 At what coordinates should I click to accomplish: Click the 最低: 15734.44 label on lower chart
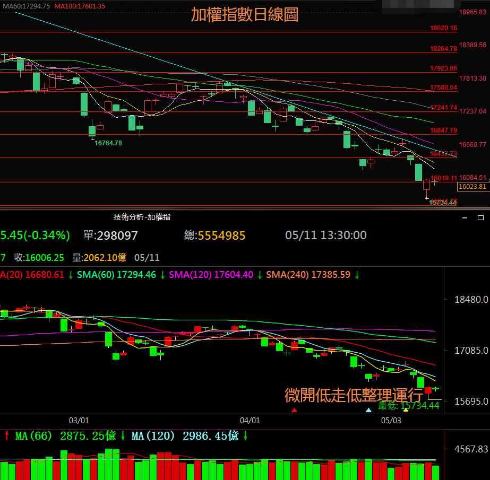[x=409, y=406]
